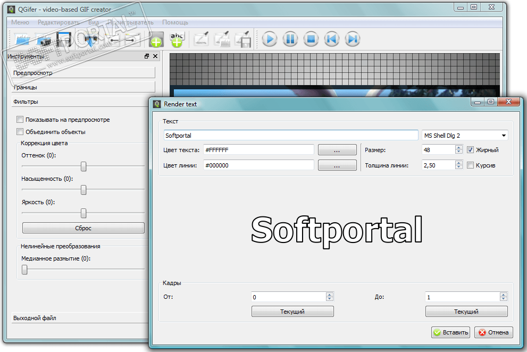
Task: Click the set end frame icon
Action: point(132,39)
